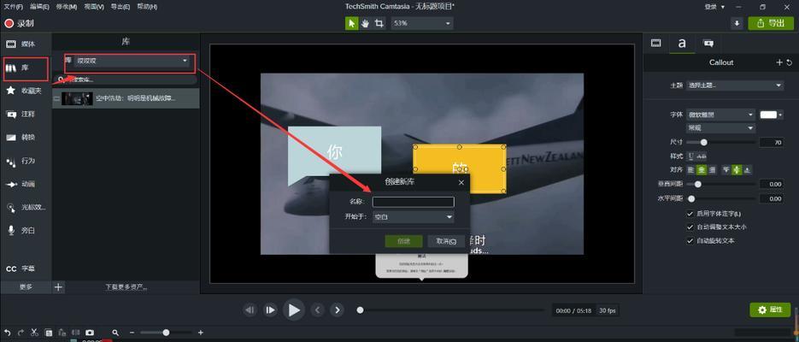Align text right horizontally
799x342 pixels.
pyautogui.click(x=713, y=170)
